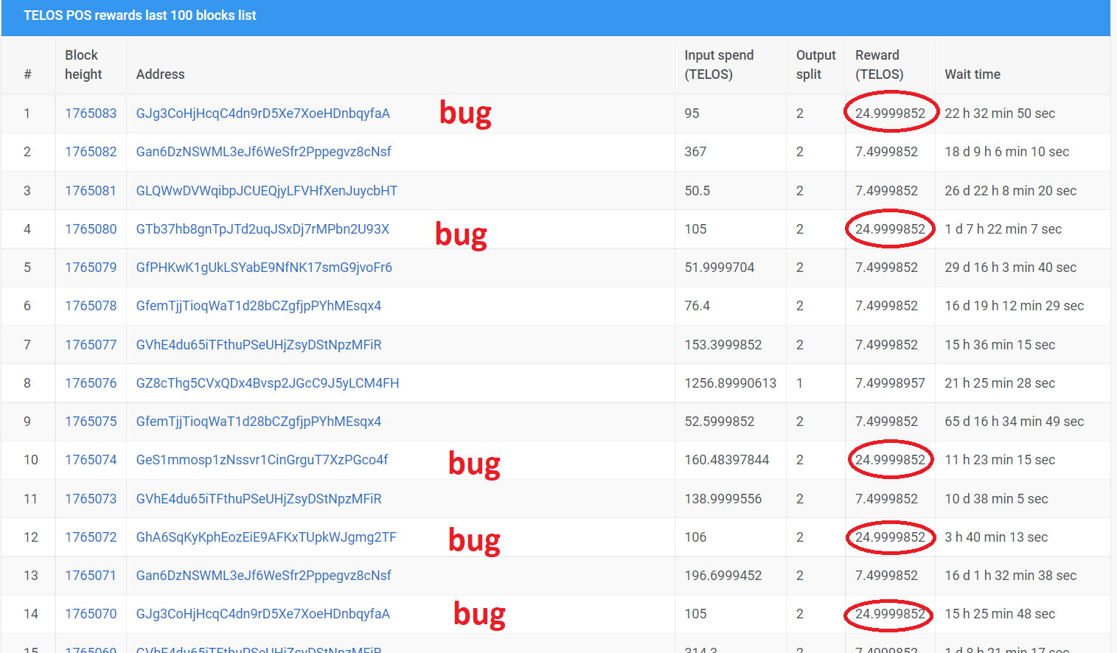Select reward 24.9999852 for block 1765074
The height and width of the screenshot is (653, 1117).
[x=890, y=460]
